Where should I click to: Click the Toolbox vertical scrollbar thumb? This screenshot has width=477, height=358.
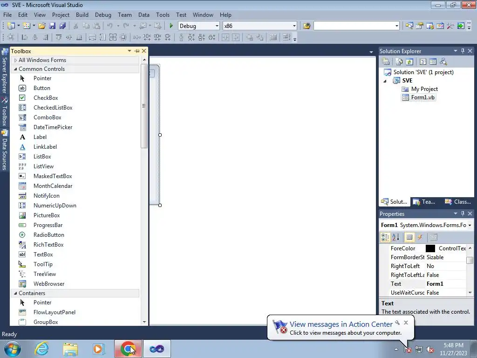click(x=144, y=106)
